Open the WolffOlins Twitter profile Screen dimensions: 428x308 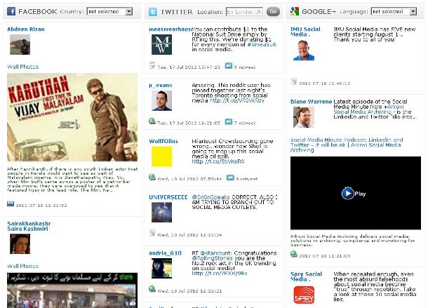point(163,141)
